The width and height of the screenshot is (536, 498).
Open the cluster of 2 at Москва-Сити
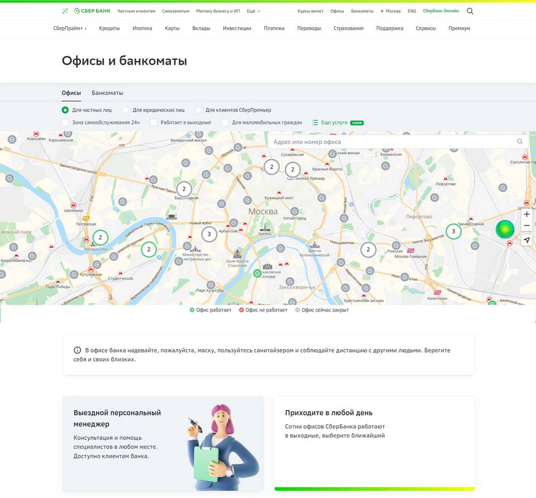click(x=100, y=237)
